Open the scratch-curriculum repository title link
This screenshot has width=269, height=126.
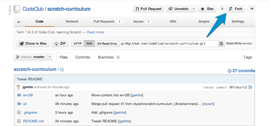(x=69, y=9)
